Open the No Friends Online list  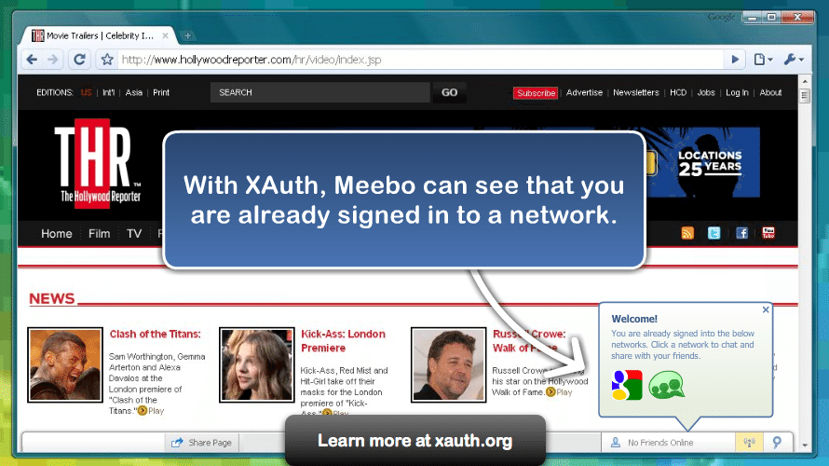tap(668, 442)
